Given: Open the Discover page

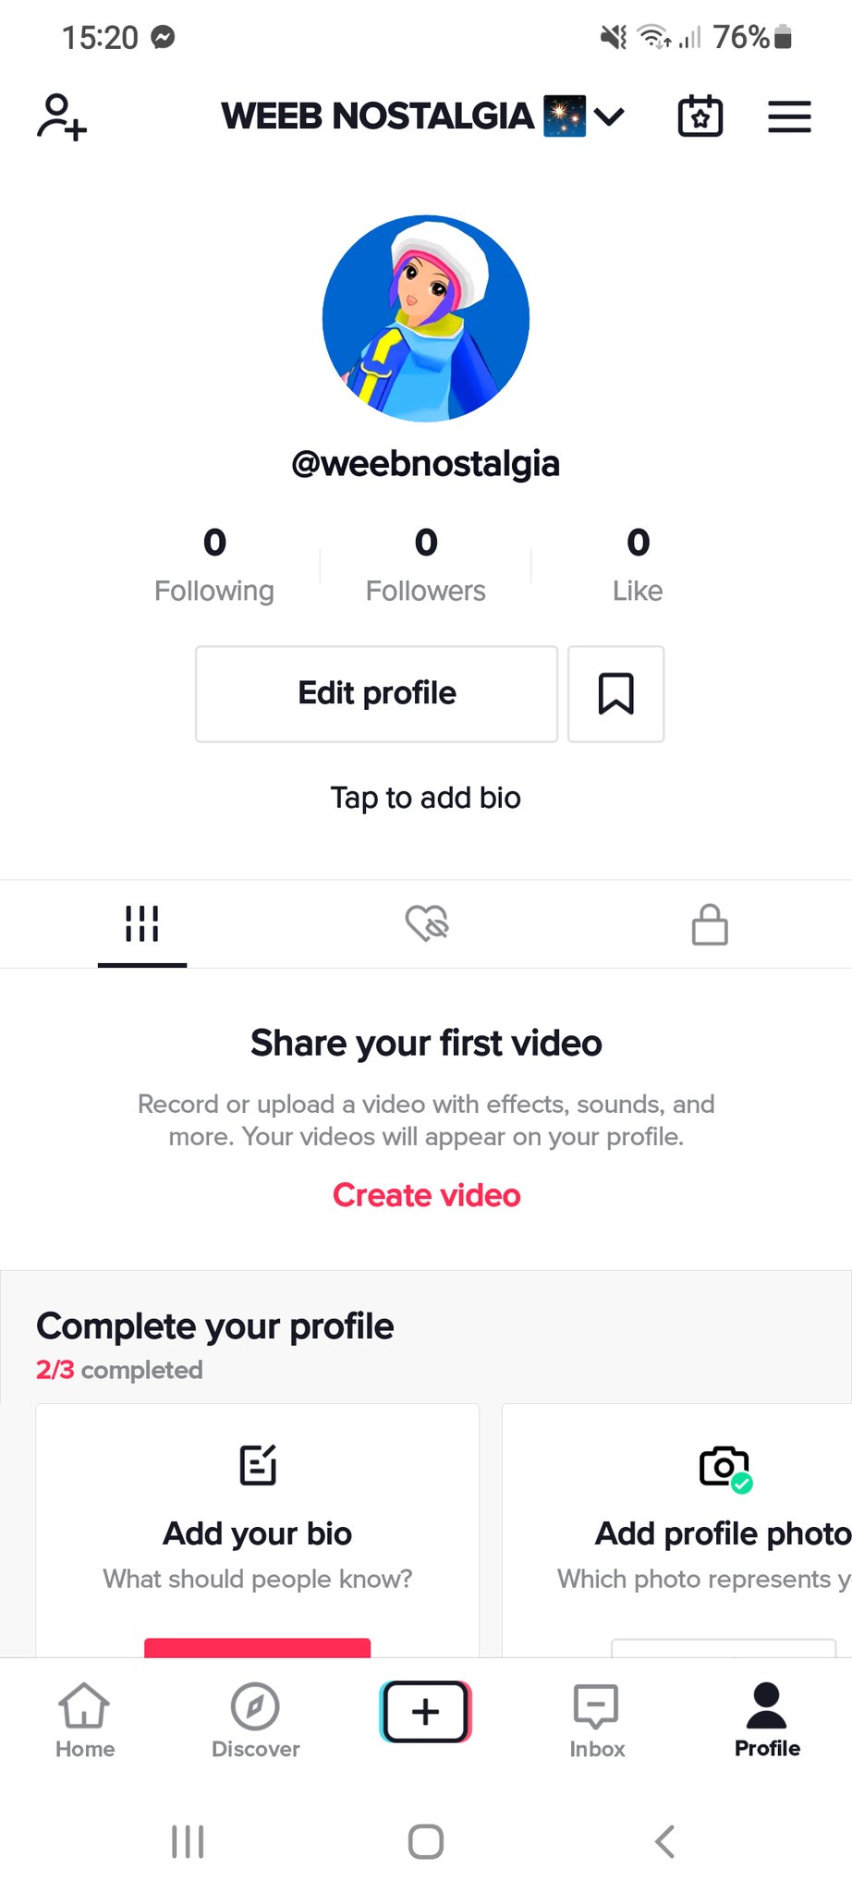Looking at the screenshot, I should click(x=256, y=1719).
